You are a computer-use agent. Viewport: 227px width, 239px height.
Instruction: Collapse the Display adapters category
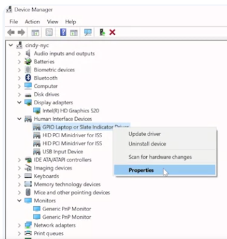[20, 102]
